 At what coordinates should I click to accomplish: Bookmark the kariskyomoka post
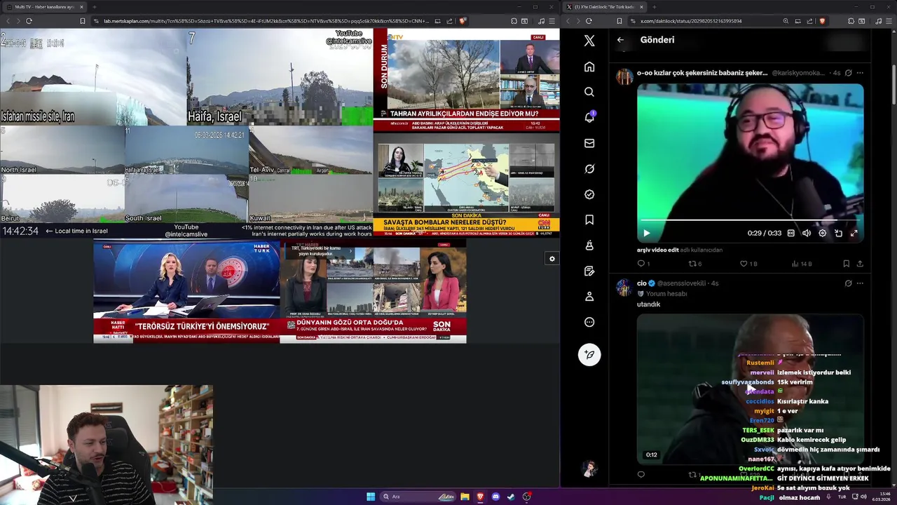846,264
